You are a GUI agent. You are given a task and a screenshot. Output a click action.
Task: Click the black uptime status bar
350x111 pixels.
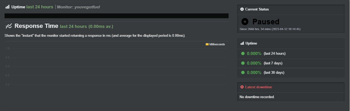116,16
